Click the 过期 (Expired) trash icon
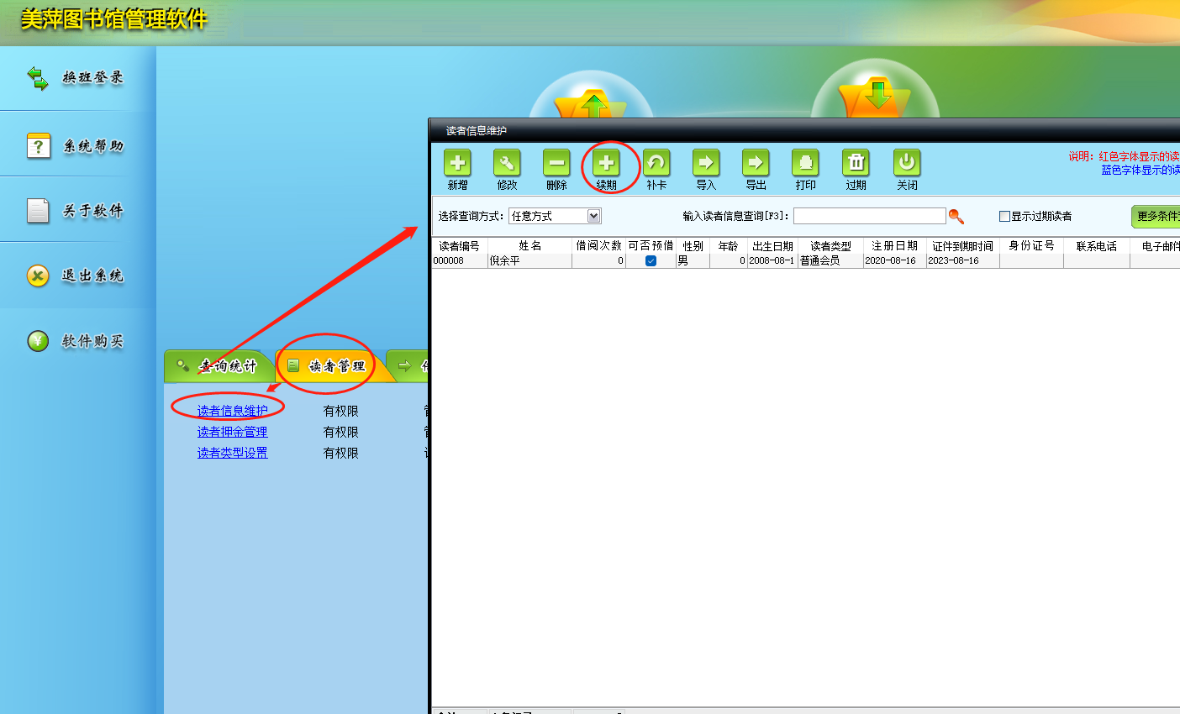Image resolution: width=1180 pixels, height=714 pixels. point(856,164)
